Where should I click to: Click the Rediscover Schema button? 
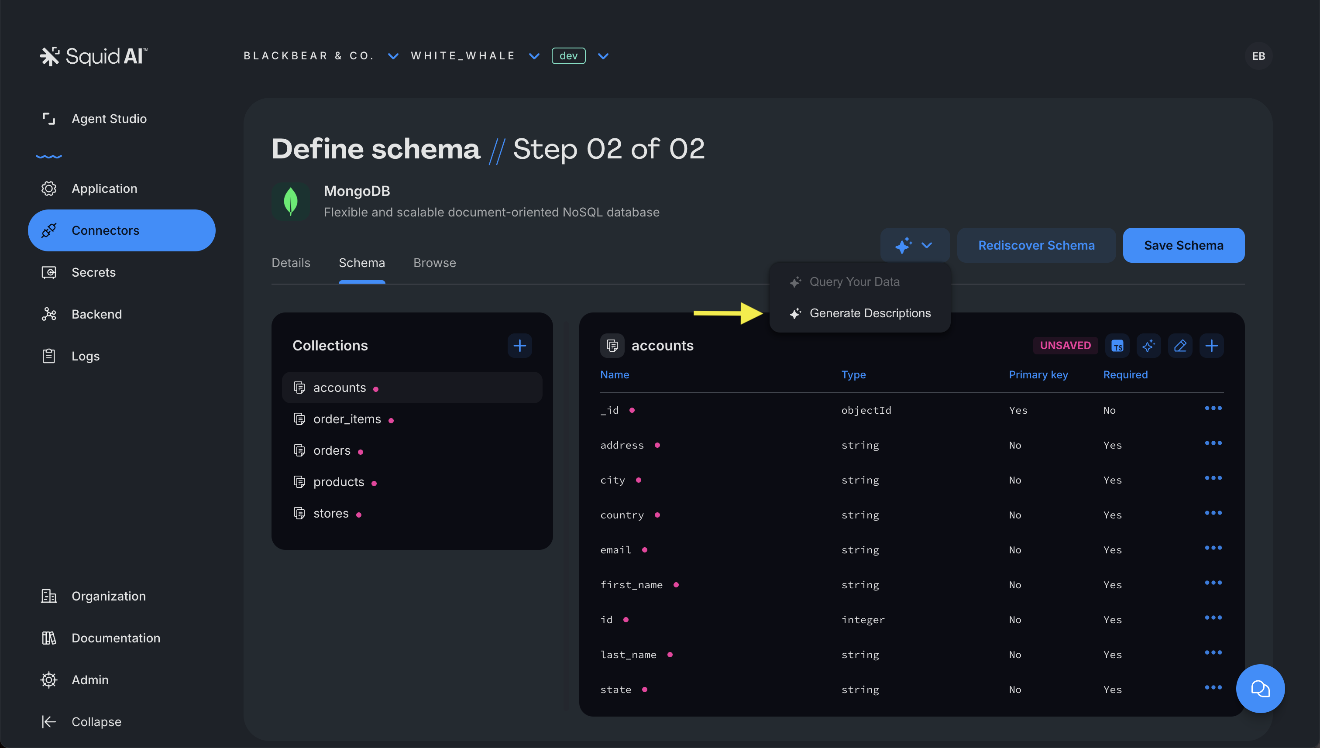click(x=1036, y=245)
